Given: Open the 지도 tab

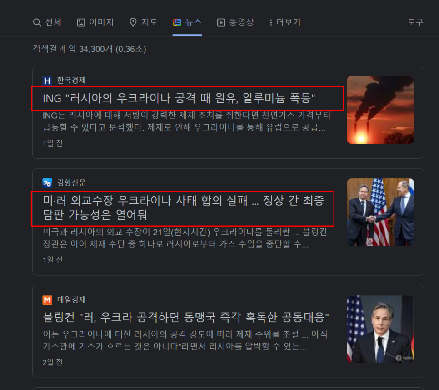Looking at the screenshot, I should coord(144,22).
